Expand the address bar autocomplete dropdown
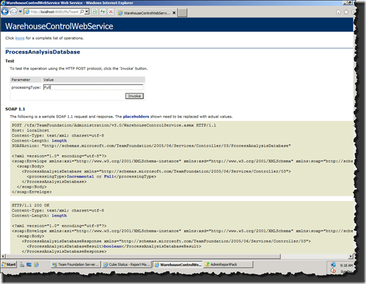 [x=87, y=11]
